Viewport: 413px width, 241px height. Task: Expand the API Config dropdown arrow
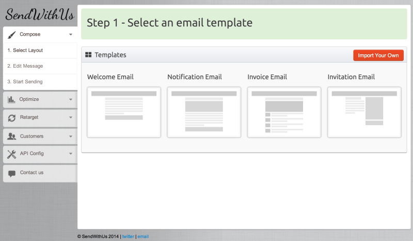(71, 154)
